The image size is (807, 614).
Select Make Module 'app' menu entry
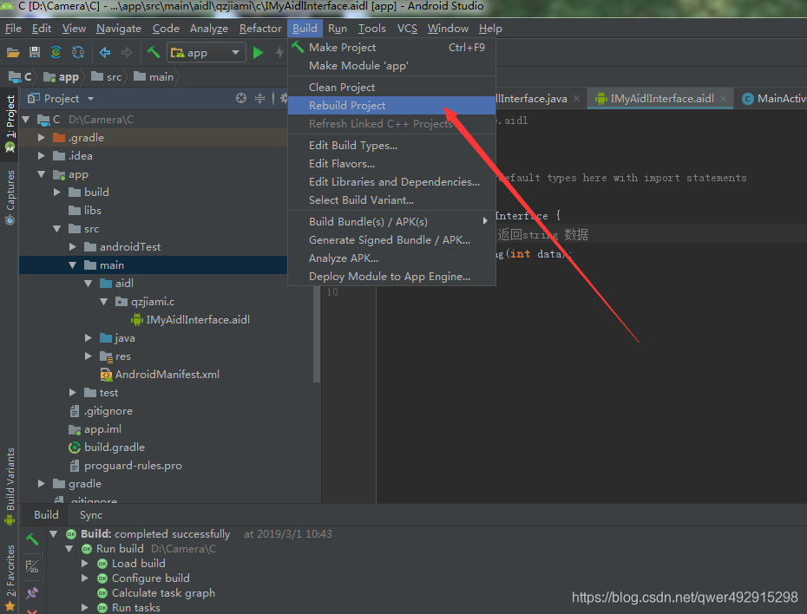pos(391,66)
